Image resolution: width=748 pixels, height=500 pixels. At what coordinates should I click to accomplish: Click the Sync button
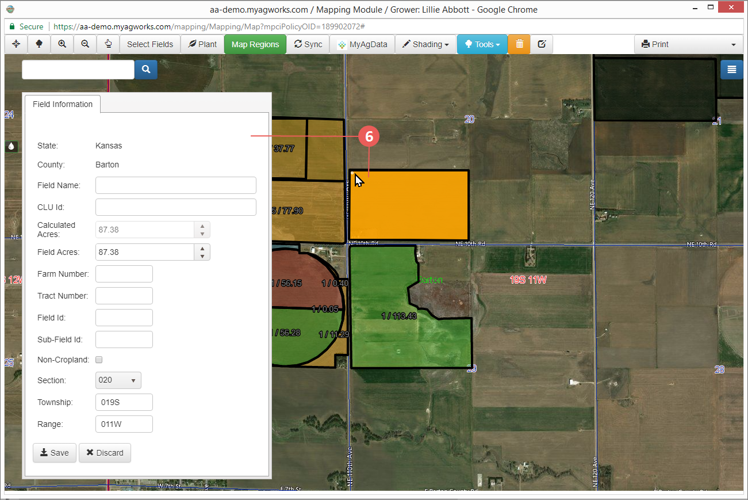pos(308,44)
